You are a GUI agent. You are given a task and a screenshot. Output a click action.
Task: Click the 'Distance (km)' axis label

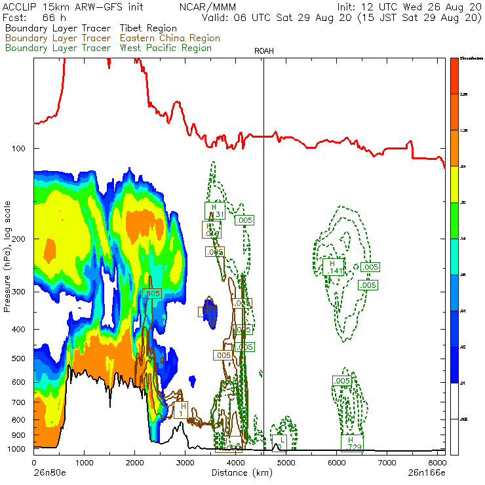242,473
